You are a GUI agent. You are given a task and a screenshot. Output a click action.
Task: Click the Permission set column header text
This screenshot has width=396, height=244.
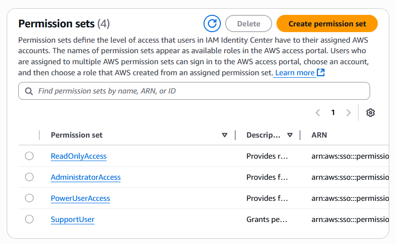(76, 135)
